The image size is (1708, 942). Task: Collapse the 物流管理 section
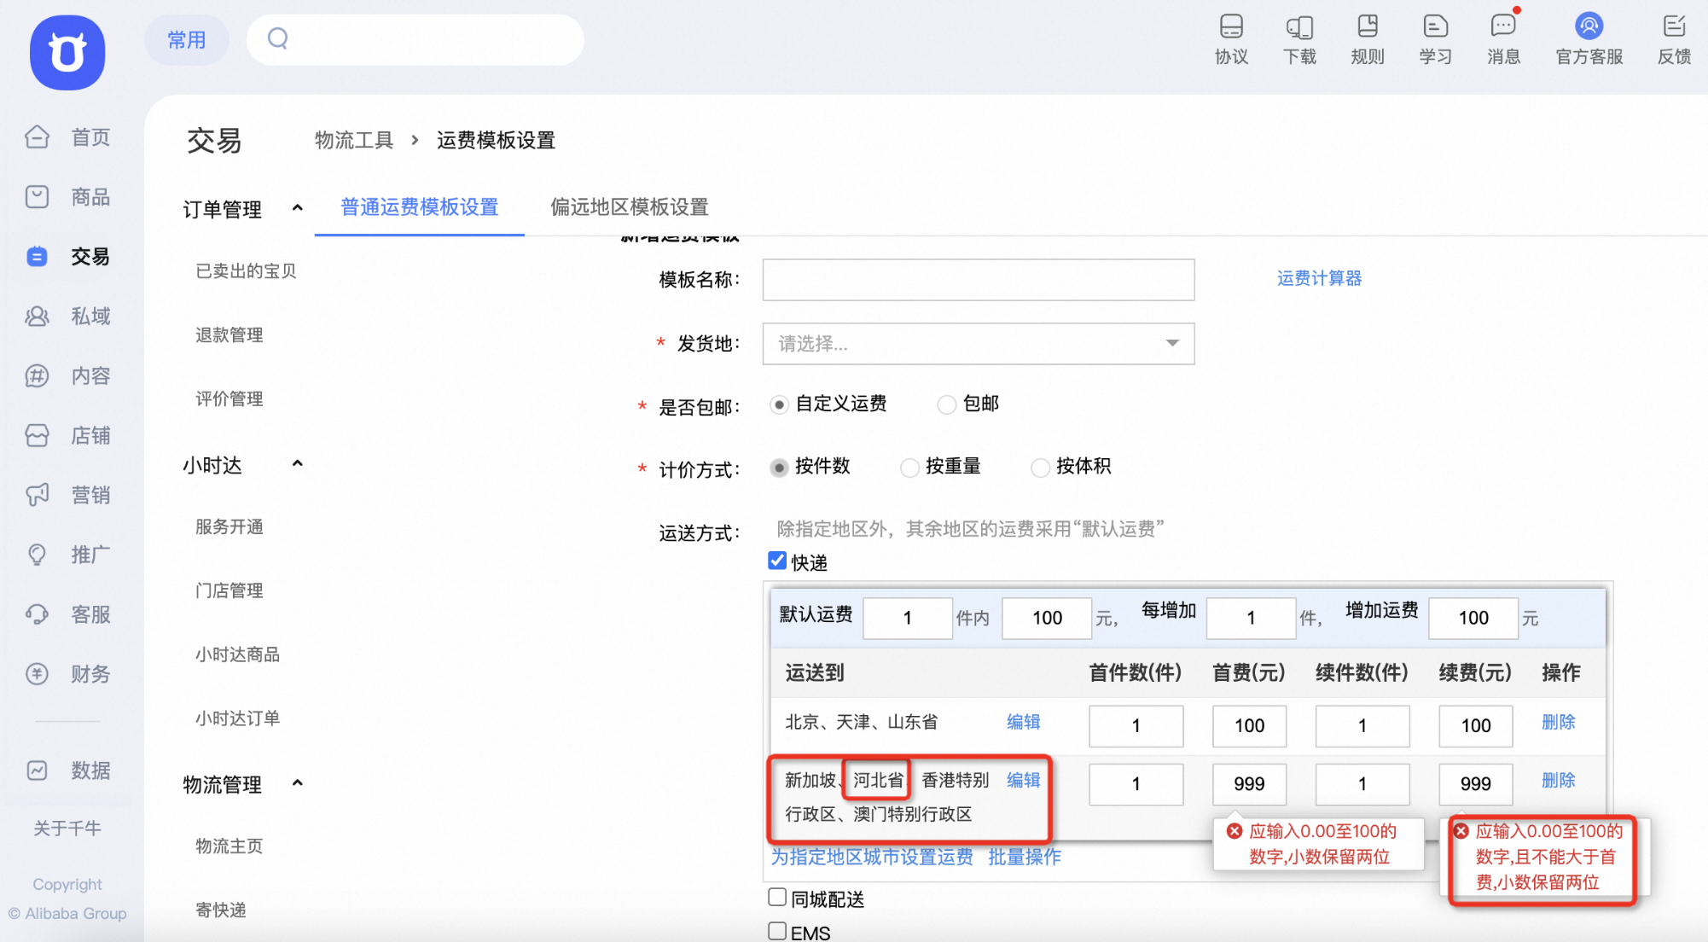pyautogui.click(x=297, y=783)
